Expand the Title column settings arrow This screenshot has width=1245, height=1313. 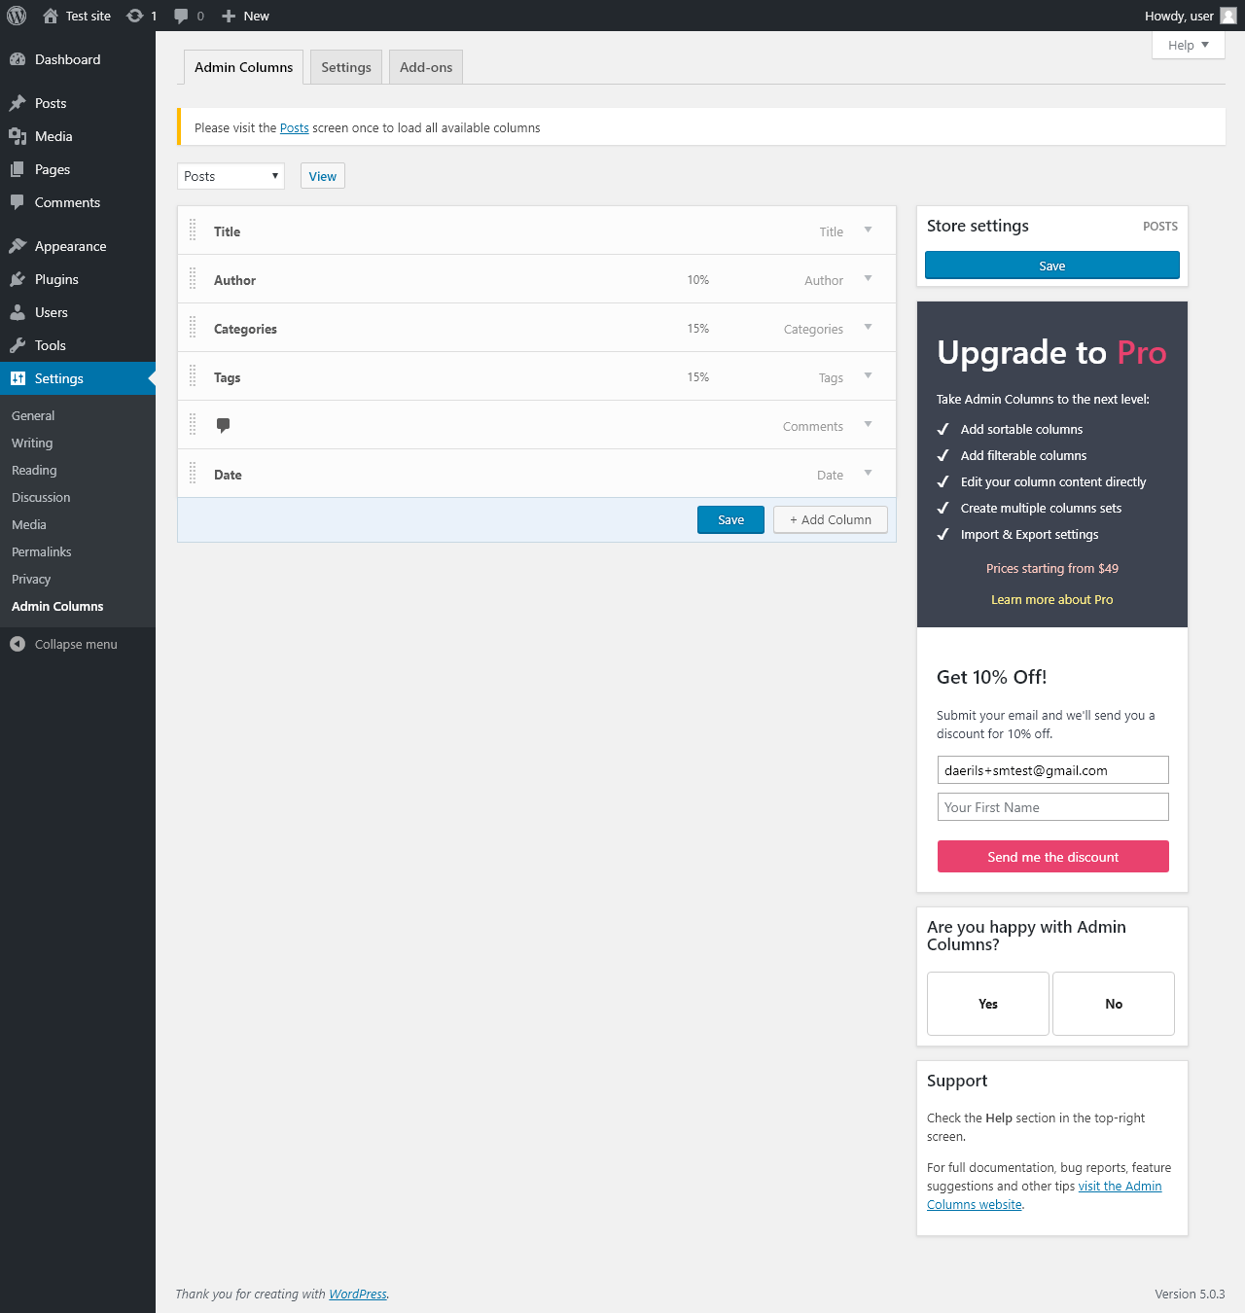point(868,231)
